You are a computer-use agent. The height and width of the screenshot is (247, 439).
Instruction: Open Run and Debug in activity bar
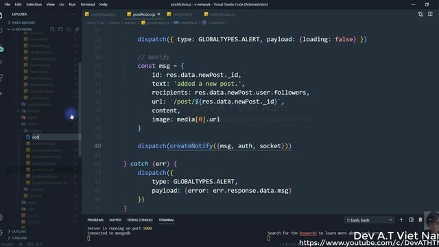[x=1, y=62]
